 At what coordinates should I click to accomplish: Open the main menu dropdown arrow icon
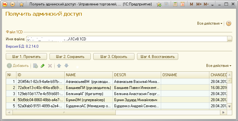tap(13, 4)
